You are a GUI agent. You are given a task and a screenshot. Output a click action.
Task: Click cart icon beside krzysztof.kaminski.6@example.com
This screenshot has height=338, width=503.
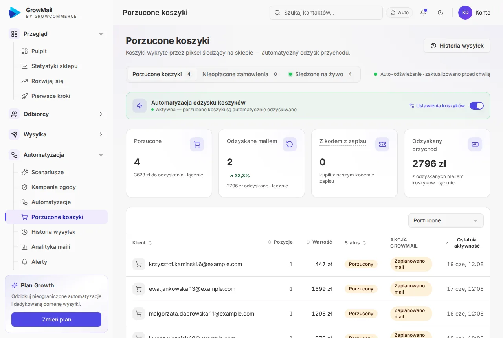click(139, 264)
